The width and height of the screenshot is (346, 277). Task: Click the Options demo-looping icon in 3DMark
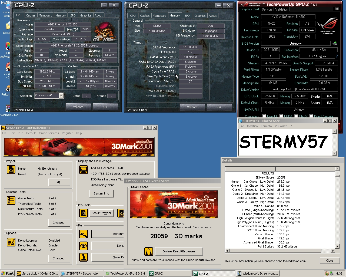(11, 242)
